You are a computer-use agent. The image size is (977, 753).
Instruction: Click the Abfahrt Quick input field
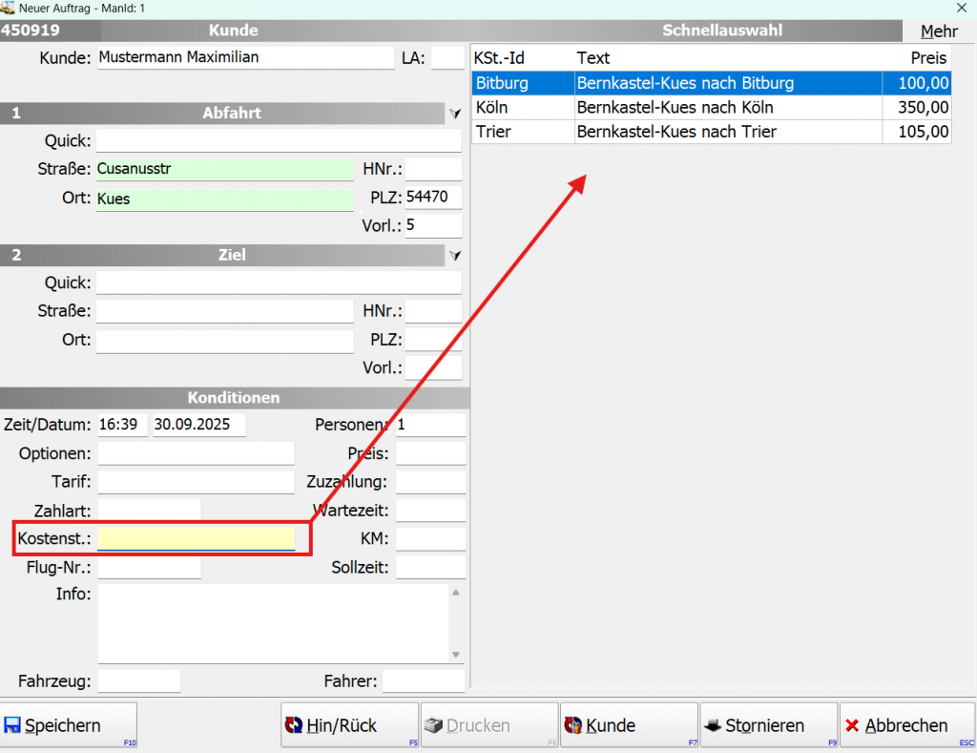point(278,141)
